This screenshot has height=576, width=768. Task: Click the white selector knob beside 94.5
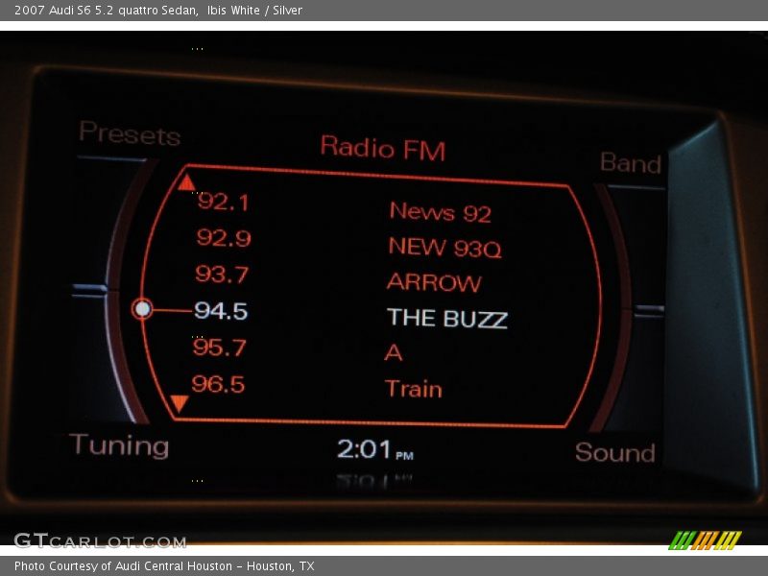pos(143,309)
